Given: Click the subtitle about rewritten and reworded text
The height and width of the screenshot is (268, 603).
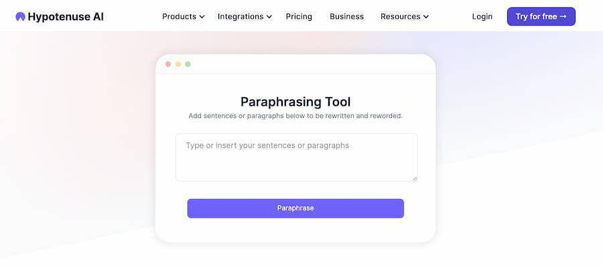Looking at the screenshot, I should click(x=295, y=116).
